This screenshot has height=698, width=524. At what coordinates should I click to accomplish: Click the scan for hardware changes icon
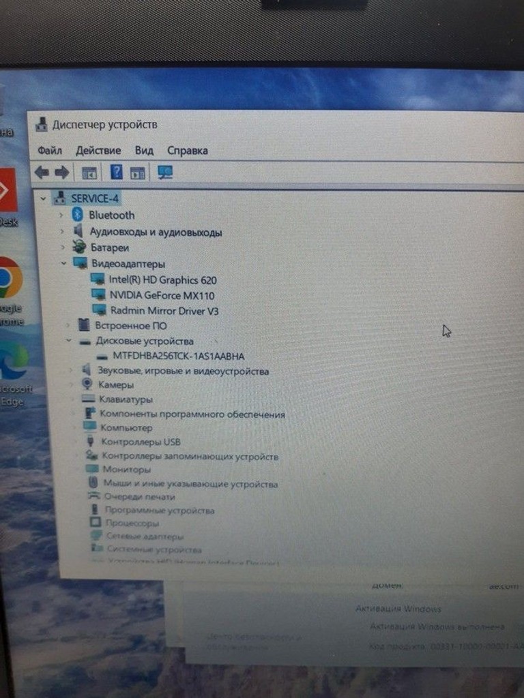coord(165,172)
